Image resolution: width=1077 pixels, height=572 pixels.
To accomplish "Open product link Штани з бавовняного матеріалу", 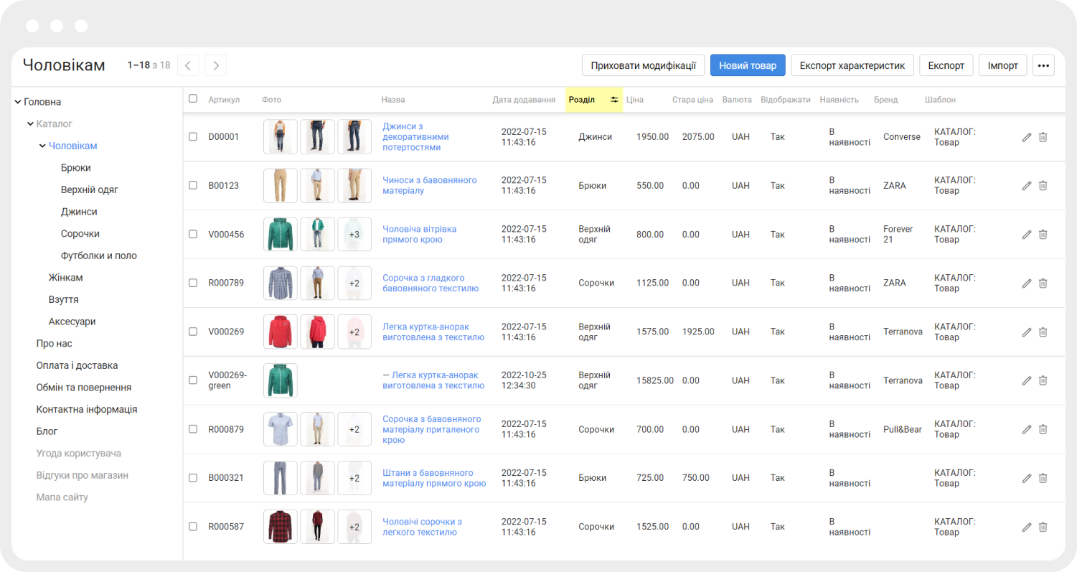I will pyautogui.click(x=434, y=478).
